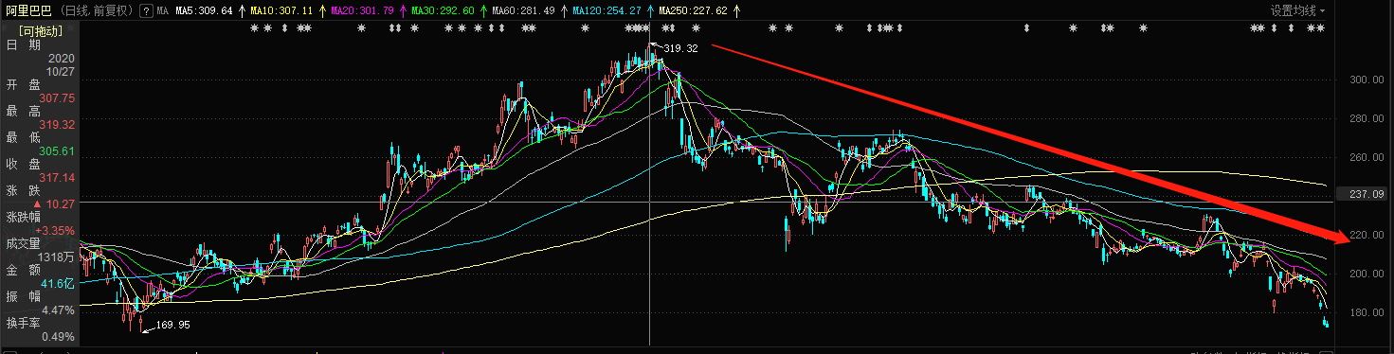
Task: Click the 180.00 price axis label
Action: [x=1366, y=312]
